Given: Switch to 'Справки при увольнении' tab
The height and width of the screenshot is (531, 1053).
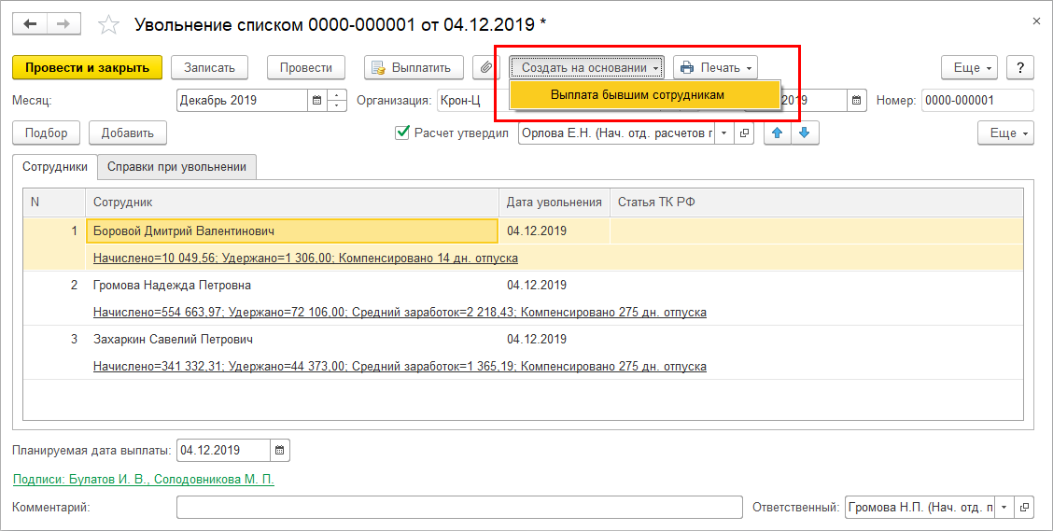Looking at the screenshot, I should (x=176, y=167).
